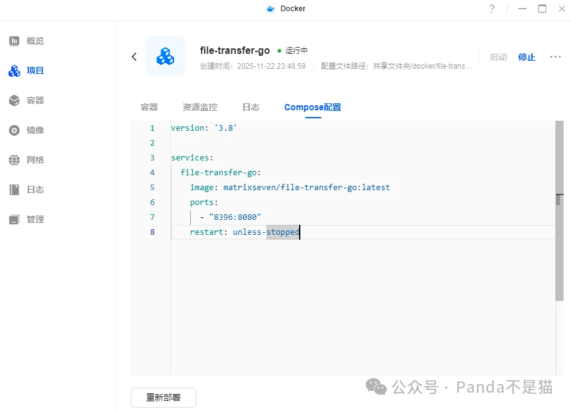Open the 日志 tab in project details
Screen dimensions: 571x410
251,107
